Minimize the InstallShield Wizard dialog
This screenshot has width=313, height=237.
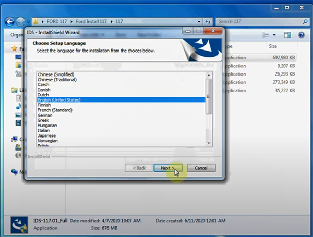click(188, 31)
